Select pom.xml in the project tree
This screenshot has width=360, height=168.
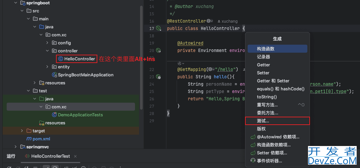pos(41,139)
